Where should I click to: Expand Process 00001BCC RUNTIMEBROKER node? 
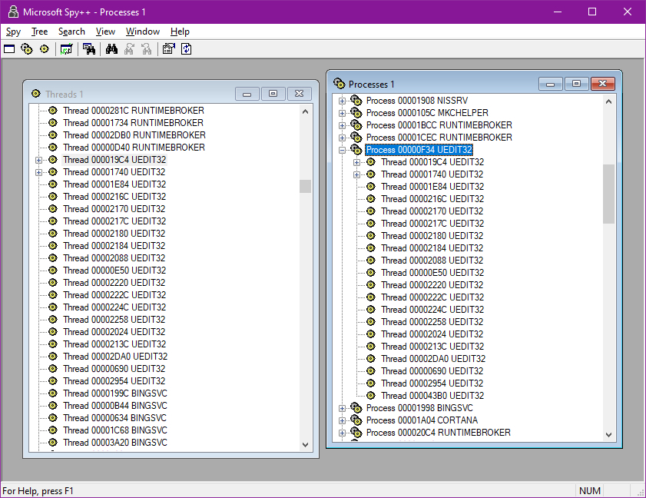point(342,125)
